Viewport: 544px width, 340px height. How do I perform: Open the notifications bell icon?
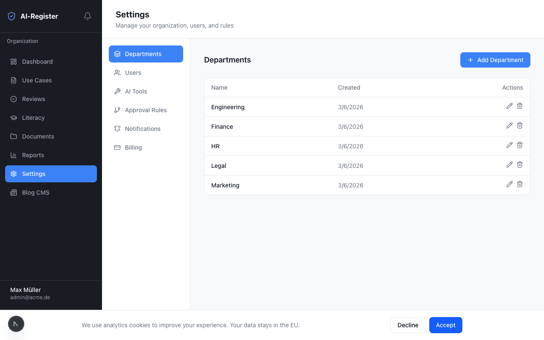click(x=87, y=16)
